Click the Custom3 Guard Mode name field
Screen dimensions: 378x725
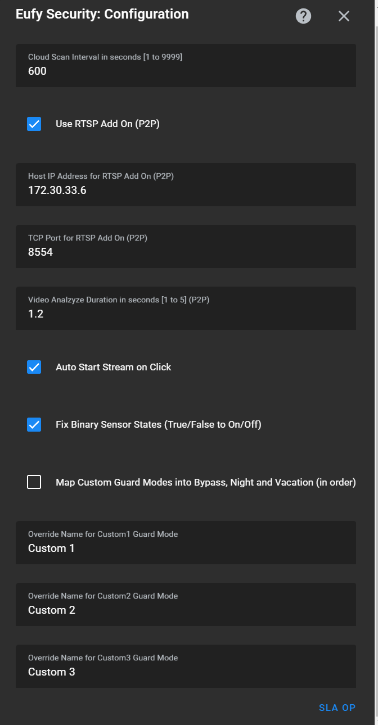pyautogui.click(x=186, y=666)
